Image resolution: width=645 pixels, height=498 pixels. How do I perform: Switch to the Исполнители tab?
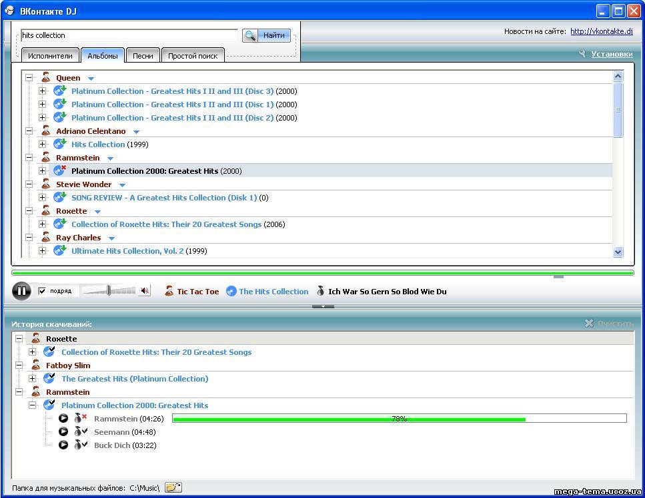point(50,55)
